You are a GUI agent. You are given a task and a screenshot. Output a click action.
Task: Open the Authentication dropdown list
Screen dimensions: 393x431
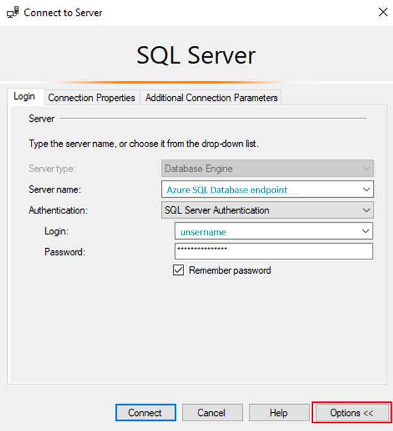point(267,210)
